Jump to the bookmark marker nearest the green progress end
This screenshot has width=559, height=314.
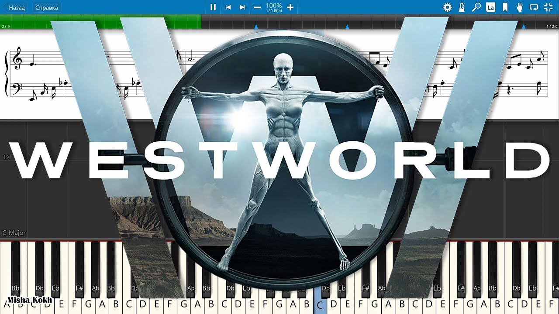click(x=256, y=27)
